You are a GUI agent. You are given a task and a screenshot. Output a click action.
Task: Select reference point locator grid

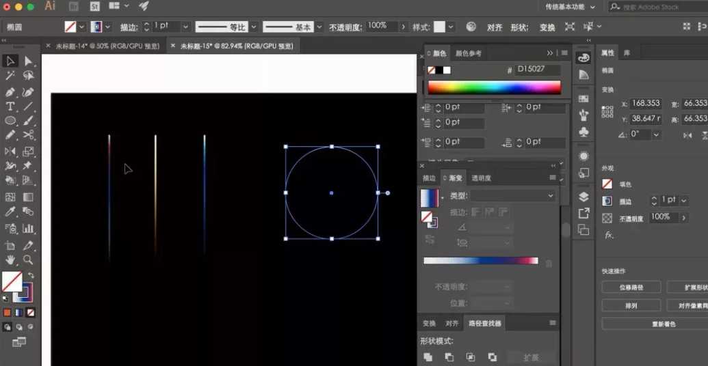click(x=607, y=111)
